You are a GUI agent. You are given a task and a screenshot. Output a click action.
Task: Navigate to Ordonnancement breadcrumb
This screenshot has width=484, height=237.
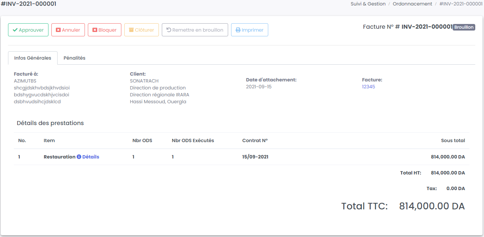[x=412, y=4]
